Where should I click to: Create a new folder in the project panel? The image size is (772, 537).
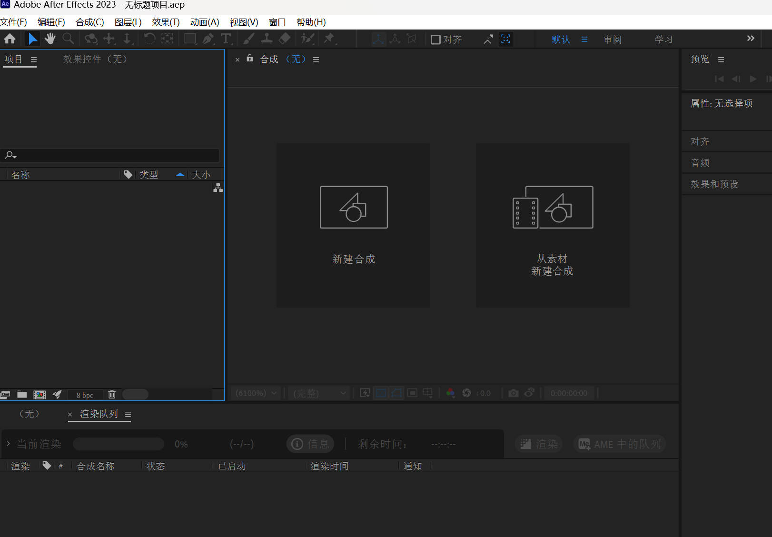click(21, 395)
